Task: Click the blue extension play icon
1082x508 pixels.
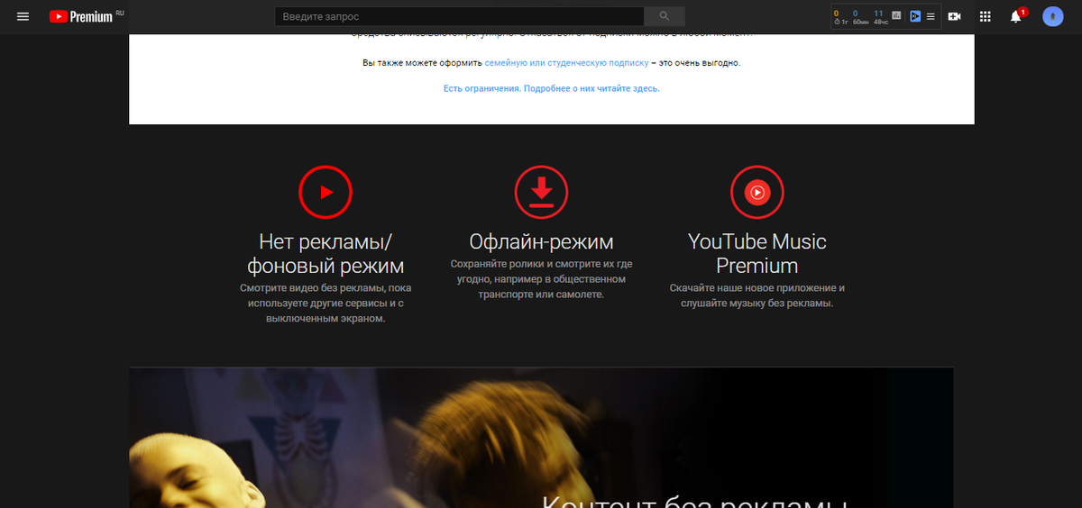Action: pyautogui.click(x=915, y=16)
